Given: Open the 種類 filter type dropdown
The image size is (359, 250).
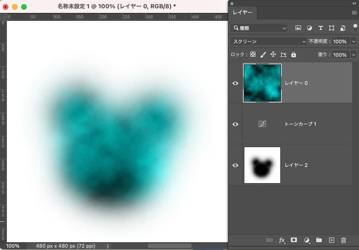Looking at the screenshot, I should click(259, 28).
